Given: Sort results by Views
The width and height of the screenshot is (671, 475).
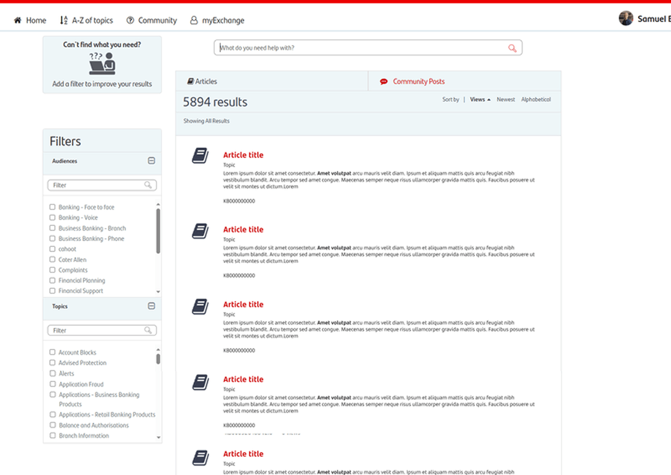Looking at the screenshot, I should (477, 99).
